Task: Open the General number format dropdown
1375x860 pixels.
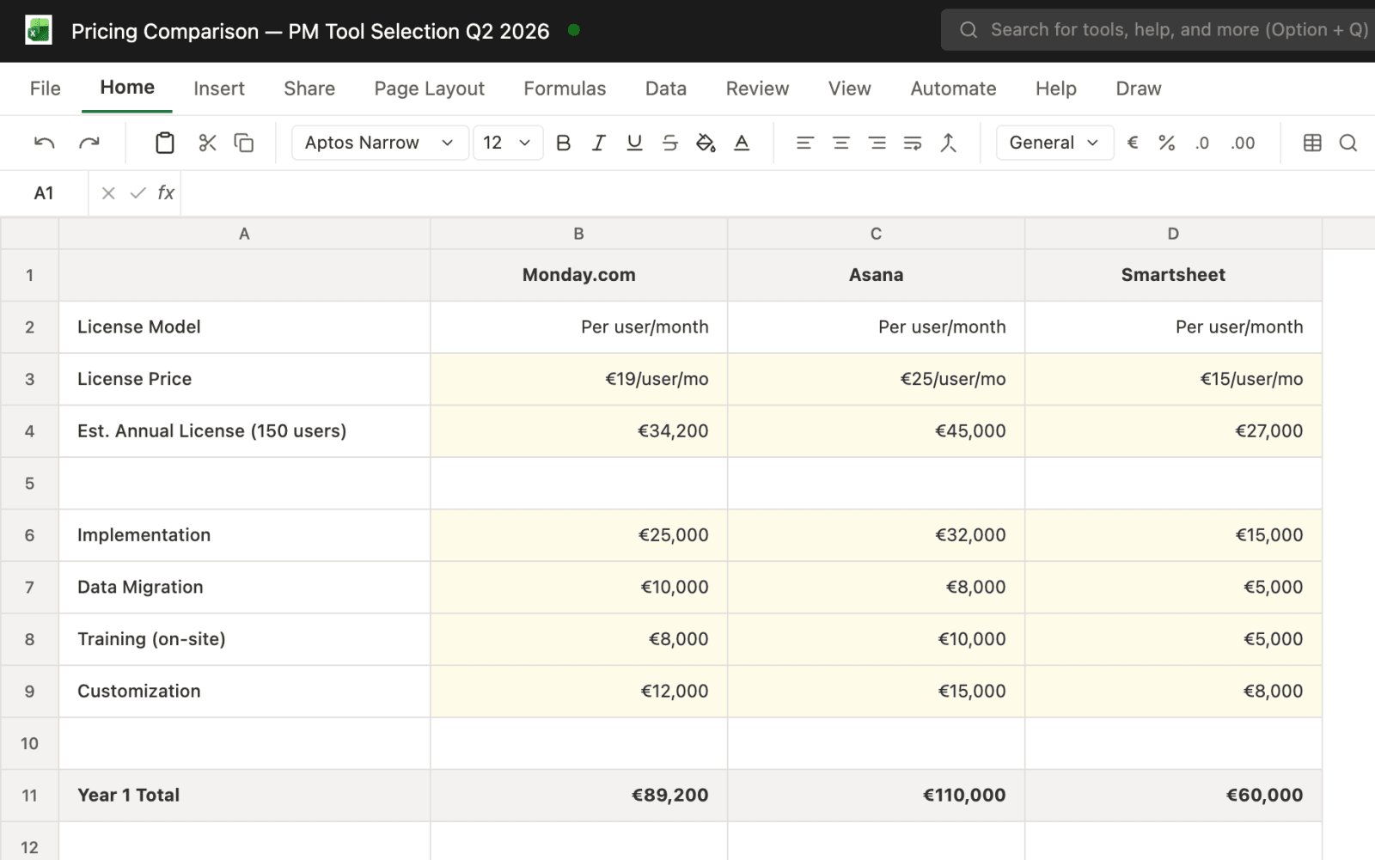Action: [1054, 143]
